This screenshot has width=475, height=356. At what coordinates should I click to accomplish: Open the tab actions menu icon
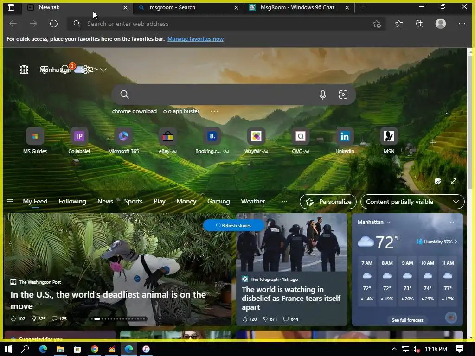[x=11, y=7]
